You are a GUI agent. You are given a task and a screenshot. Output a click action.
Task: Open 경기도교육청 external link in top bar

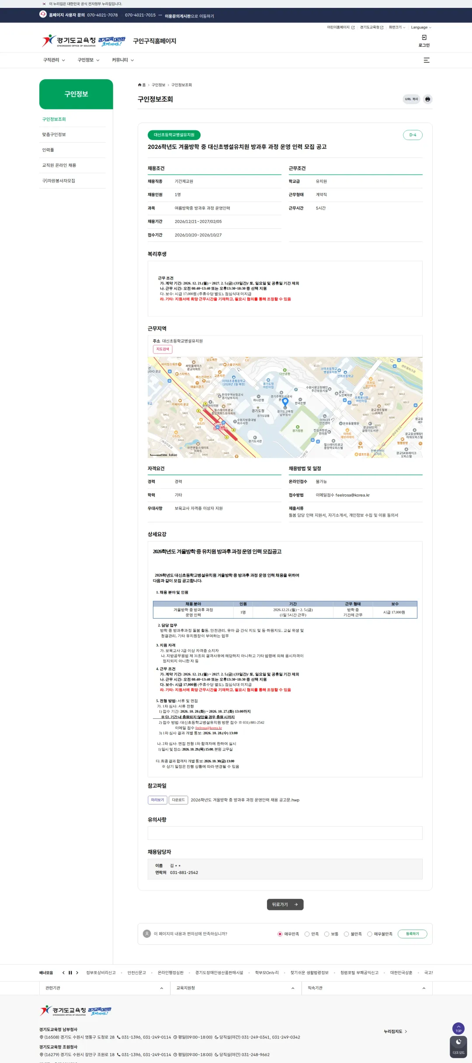(371, 27)
